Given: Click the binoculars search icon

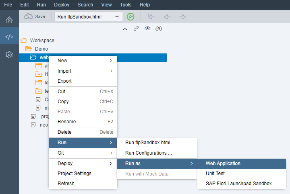Looking at the screenshot, I should click(159, 29).
